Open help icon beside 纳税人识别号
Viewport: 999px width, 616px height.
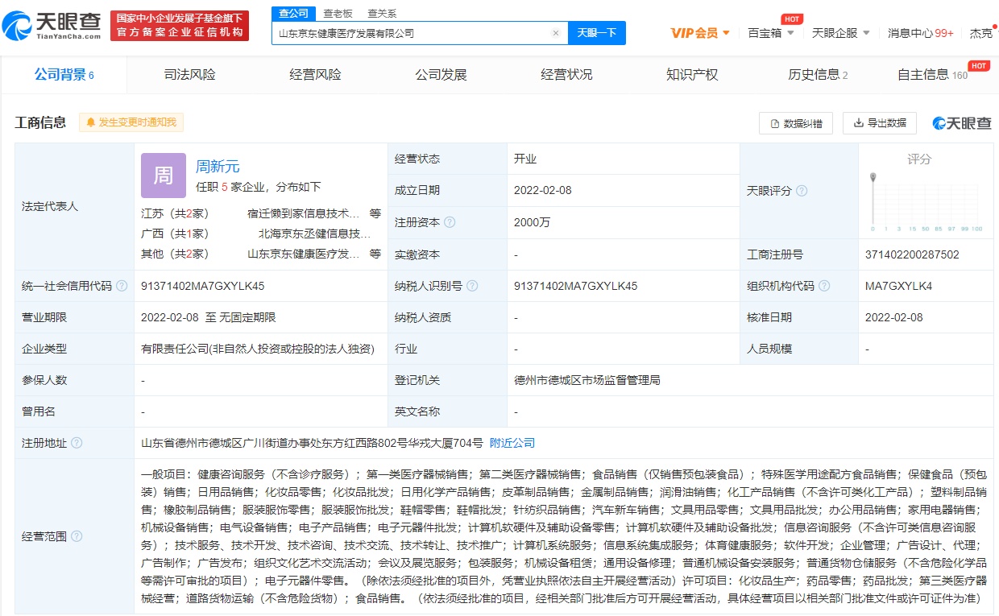[x=472, y=286]
